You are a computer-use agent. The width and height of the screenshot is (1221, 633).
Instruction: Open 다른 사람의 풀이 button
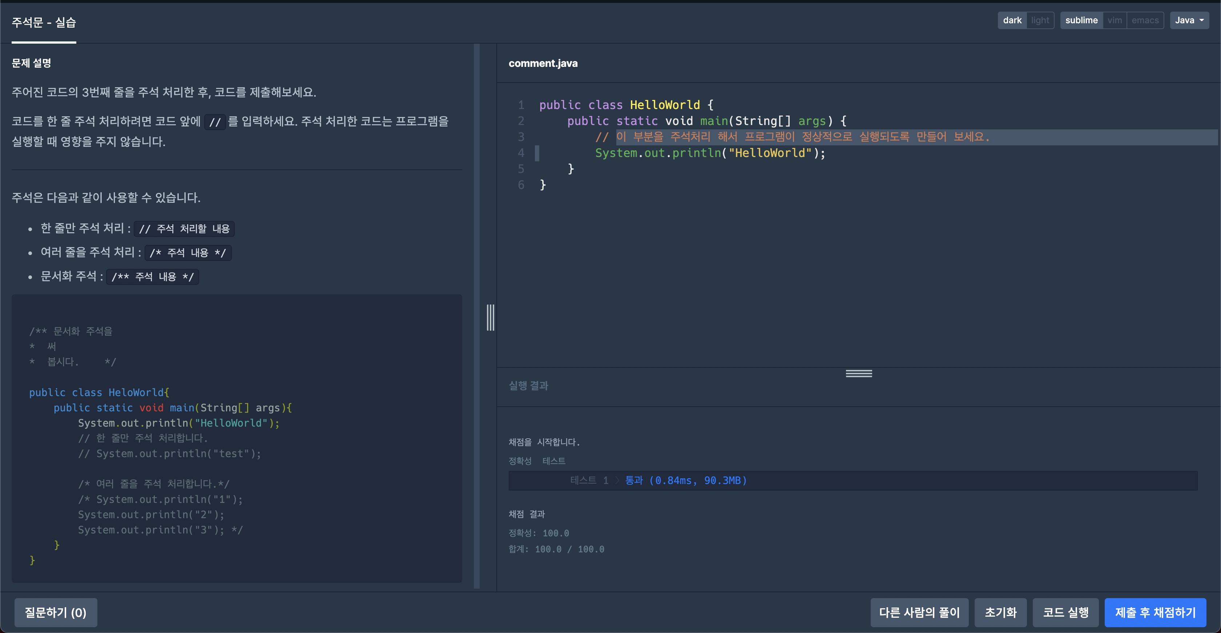(x=919, y=613)
